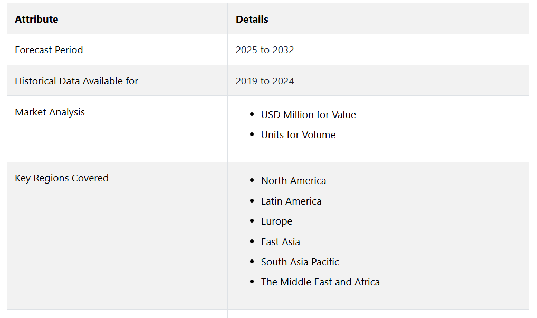This screenshot has height=318, width=537.
Task: Click Units for Volume list item
Action: tap(298, 135)
